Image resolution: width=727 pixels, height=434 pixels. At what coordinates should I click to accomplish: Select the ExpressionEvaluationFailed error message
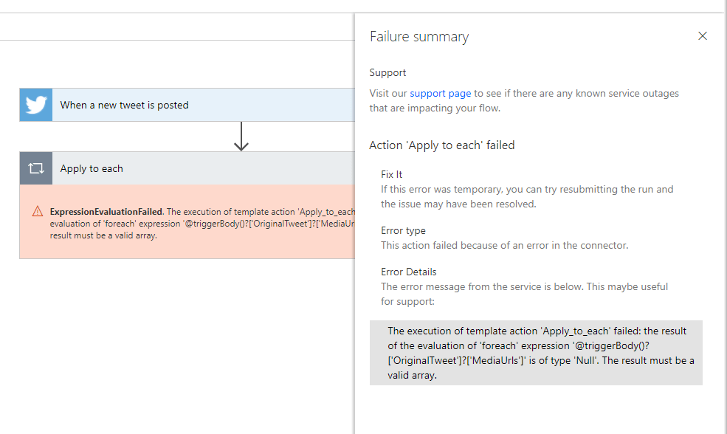click(x=202, y=224)
